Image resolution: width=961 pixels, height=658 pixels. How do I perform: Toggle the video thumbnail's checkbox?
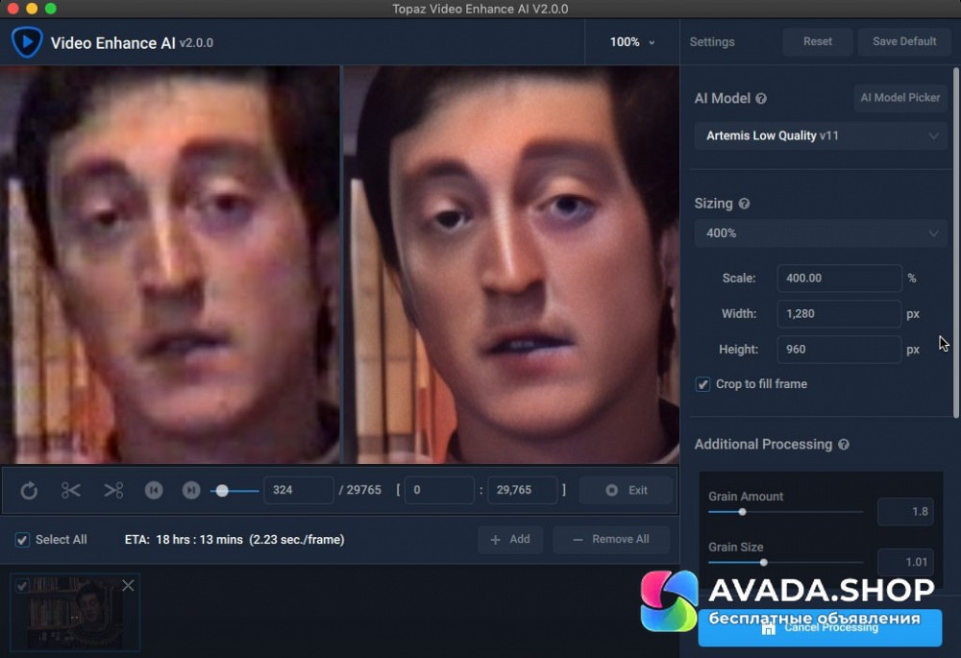(x=22, y=585)
